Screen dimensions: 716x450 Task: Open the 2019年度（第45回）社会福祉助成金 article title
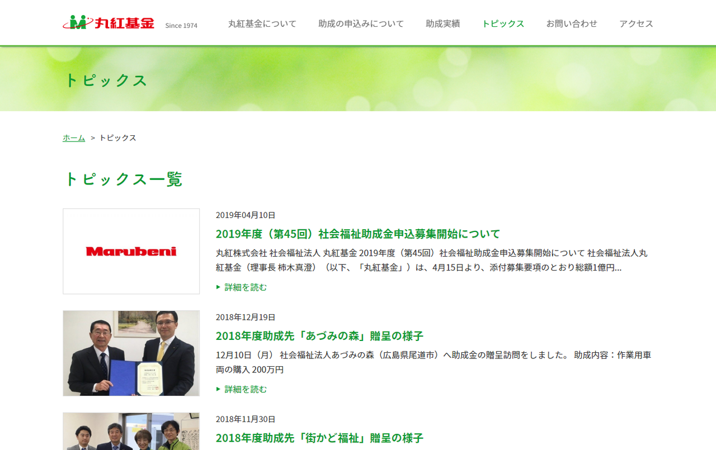(x=358, y=234)
